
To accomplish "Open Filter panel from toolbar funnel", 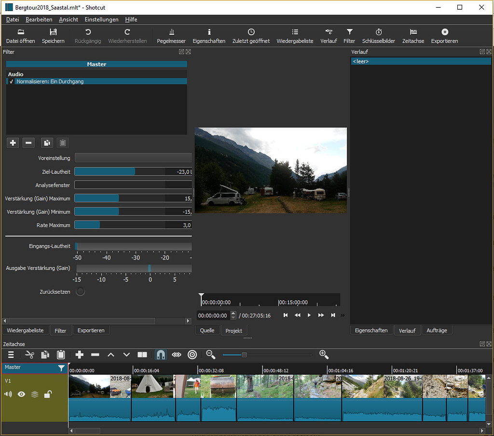I will pyautogui.click(x=349, y=36).
